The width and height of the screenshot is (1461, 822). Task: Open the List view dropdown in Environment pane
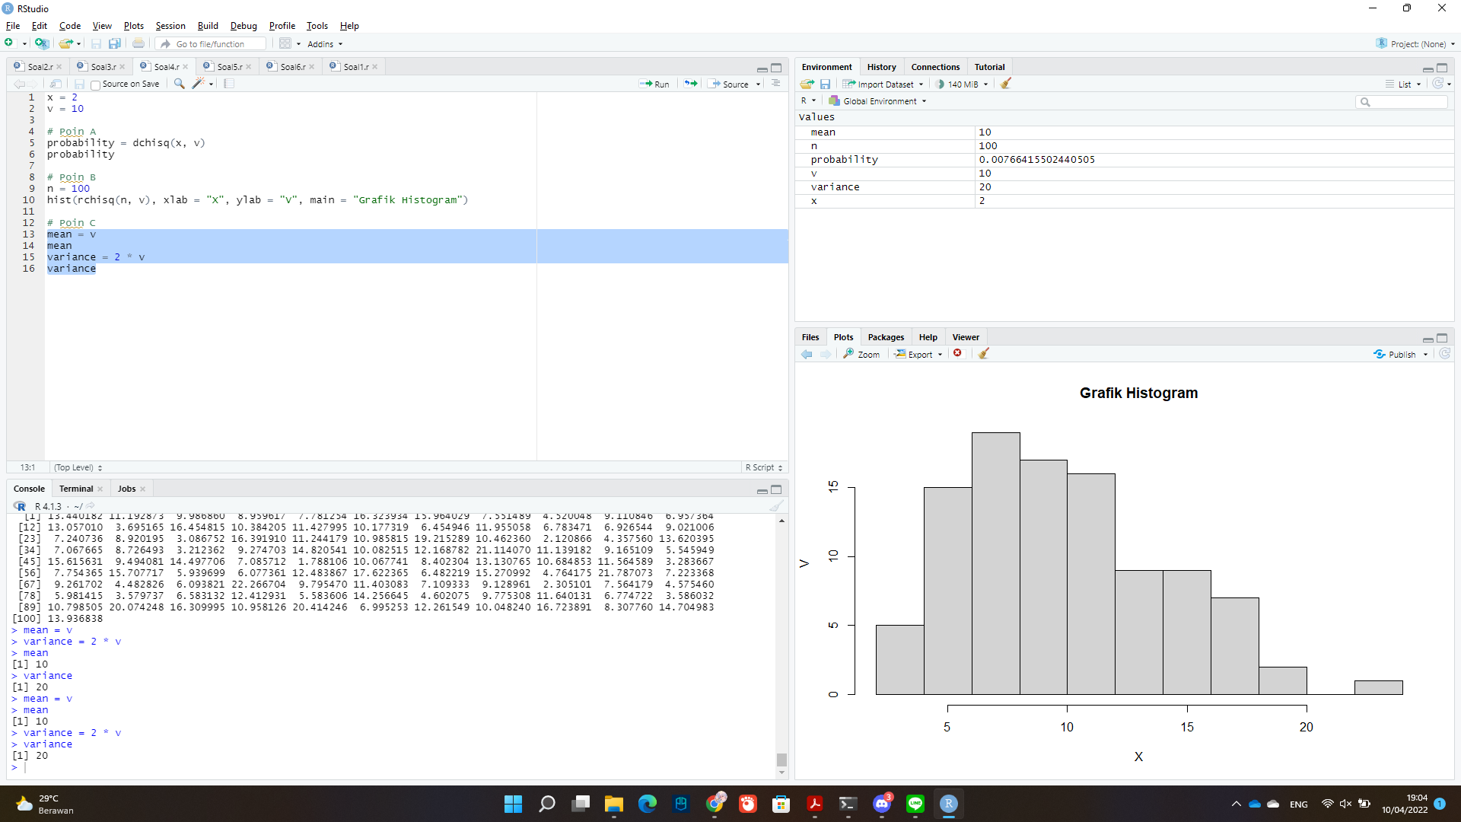coord(1404,84)
